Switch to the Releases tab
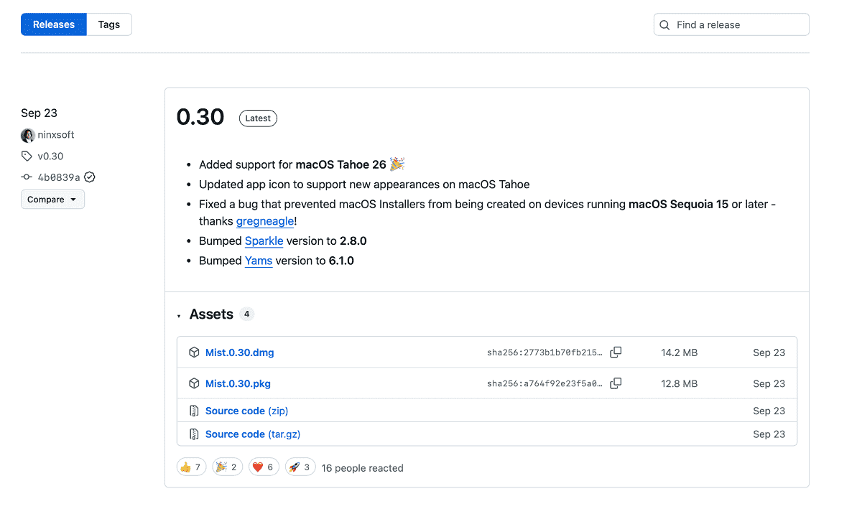Viewport: 862px width, 509px height. coord(54,24)
